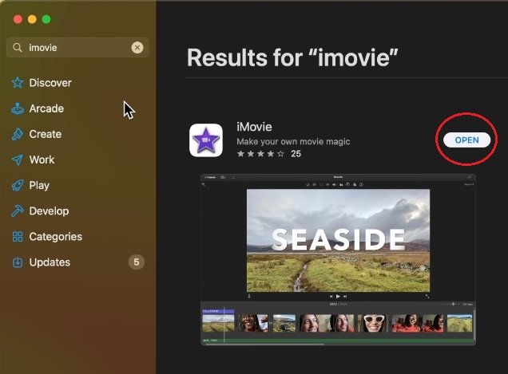Click the Create paintbrush icon
508x374 pixels.
[x=18, y=134]
